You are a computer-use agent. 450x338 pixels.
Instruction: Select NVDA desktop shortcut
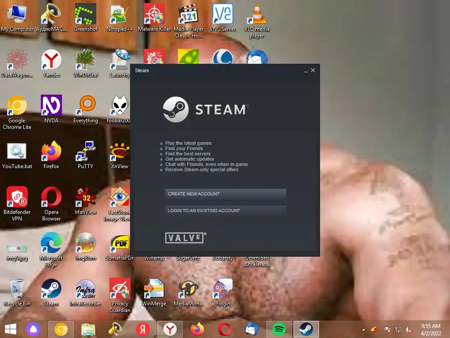point(51,109)
